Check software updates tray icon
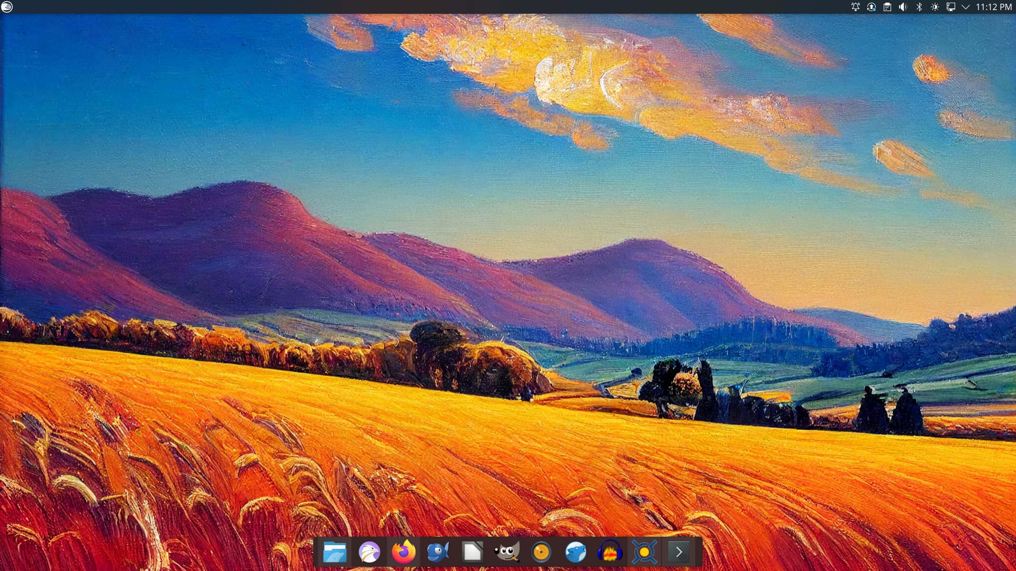Image resolution: width=1016 pixels, height=571 pixels. [872, 7]
